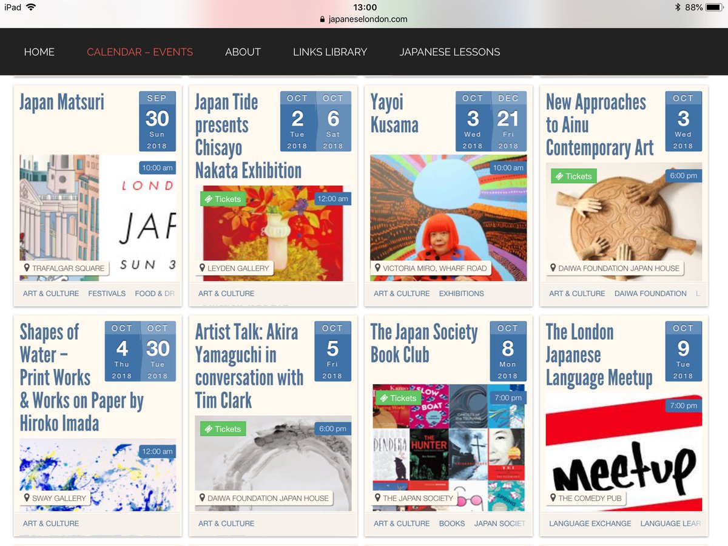The image size is (728, 546).
Task: Click EXHIBITIONS category under Yayoi Kusama
Action: pyautogui.click(x=461, y=294)
